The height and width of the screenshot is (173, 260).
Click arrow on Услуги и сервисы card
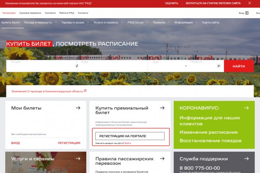tap(78, 159)
